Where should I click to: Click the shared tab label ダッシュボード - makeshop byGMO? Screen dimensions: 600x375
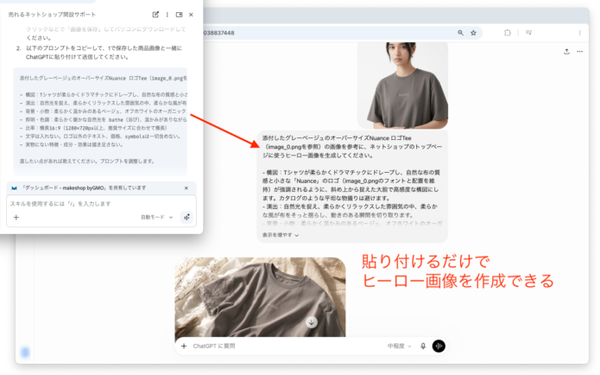84,188
